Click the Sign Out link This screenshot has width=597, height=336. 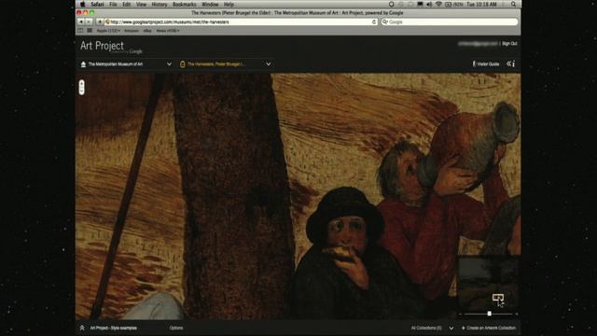click(509, 44)
